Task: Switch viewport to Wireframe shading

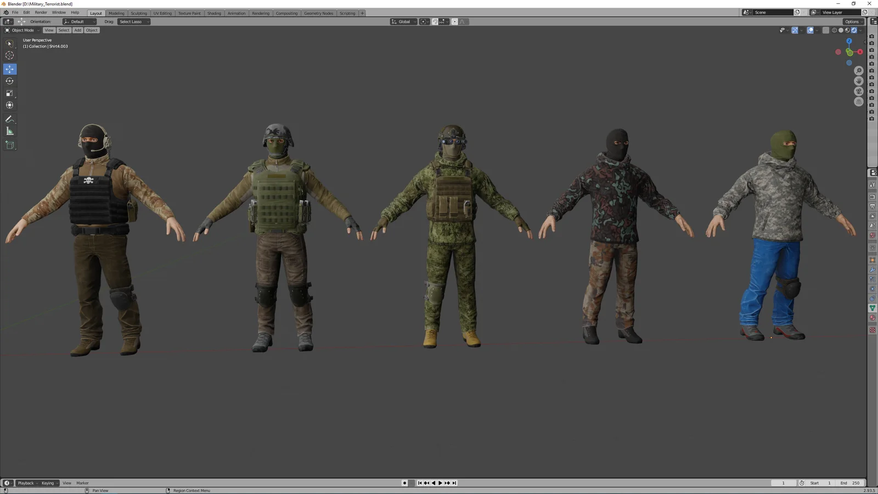Action: (x=834, y=30)
